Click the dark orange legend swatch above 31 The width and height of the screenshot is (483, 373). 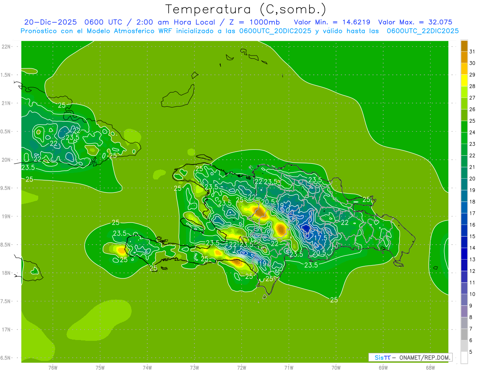[x=464, y=45]
